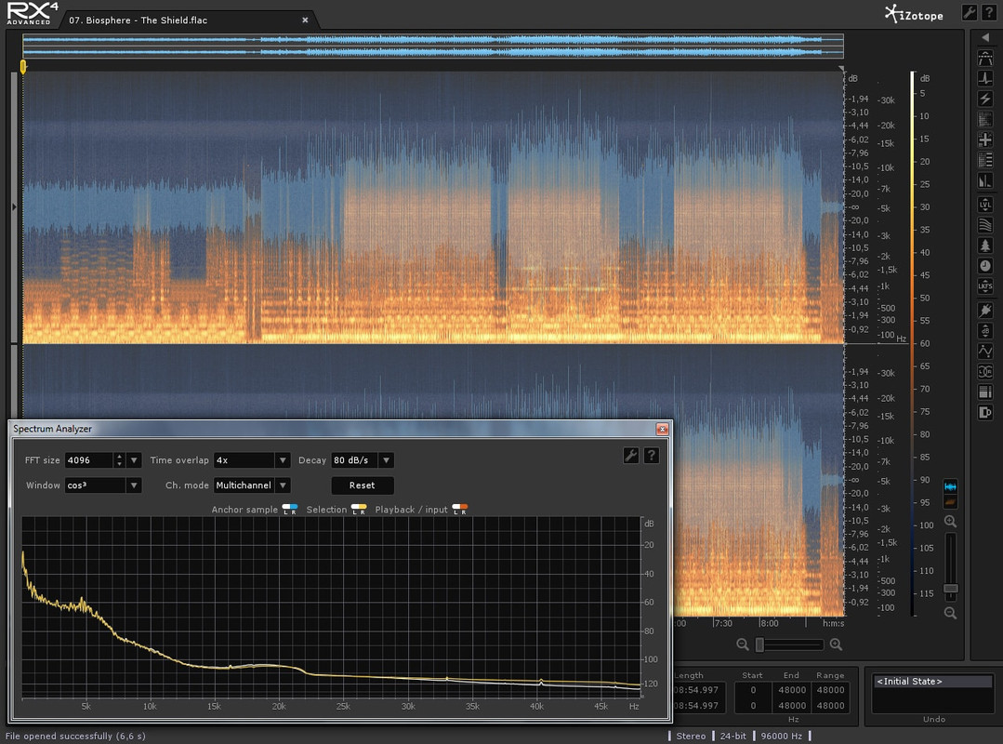Click horizontal zoom slider handle
The image size is (1003, 744).
(x=760, y=644)
